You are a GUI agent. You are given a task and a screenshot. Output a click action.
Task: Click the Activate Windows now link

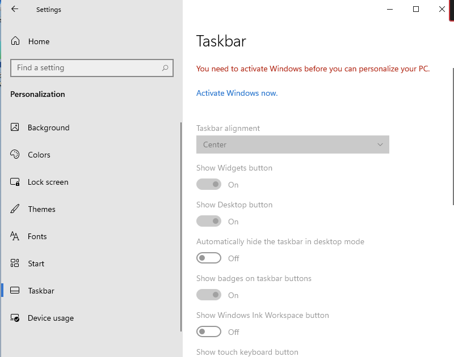click(237, 93)
